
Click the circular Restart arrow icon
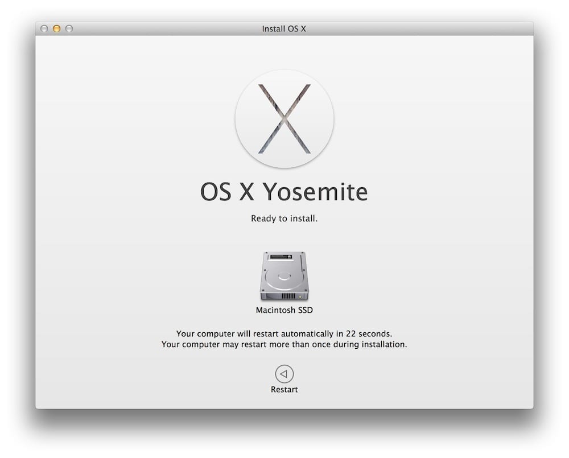(284, 374)
